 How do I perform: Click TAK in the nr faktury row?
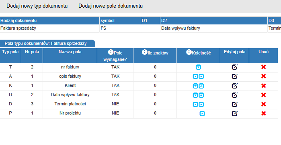(x=115, y=67)
